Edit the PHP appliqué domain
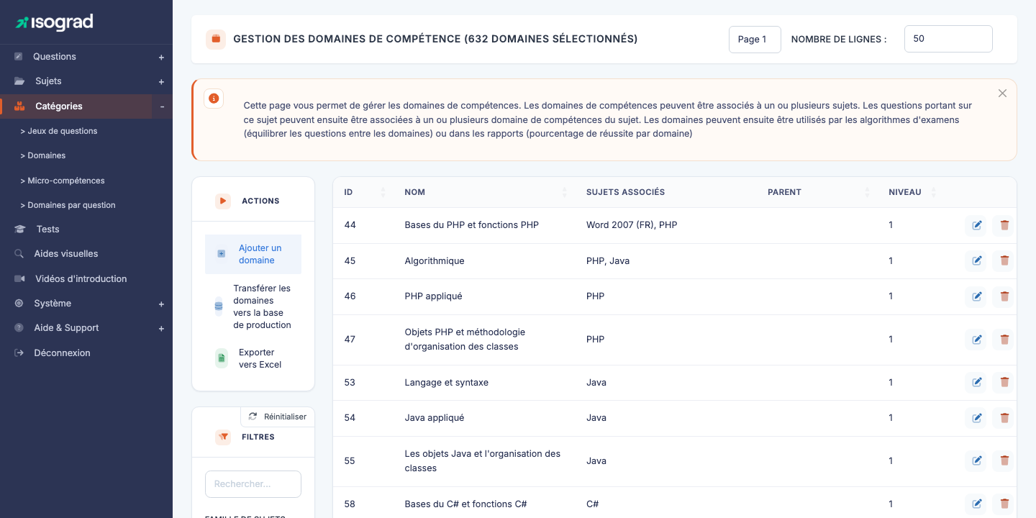Image resolution: width=1036 pixels, height=518 pixels. [x=976, y=296]
